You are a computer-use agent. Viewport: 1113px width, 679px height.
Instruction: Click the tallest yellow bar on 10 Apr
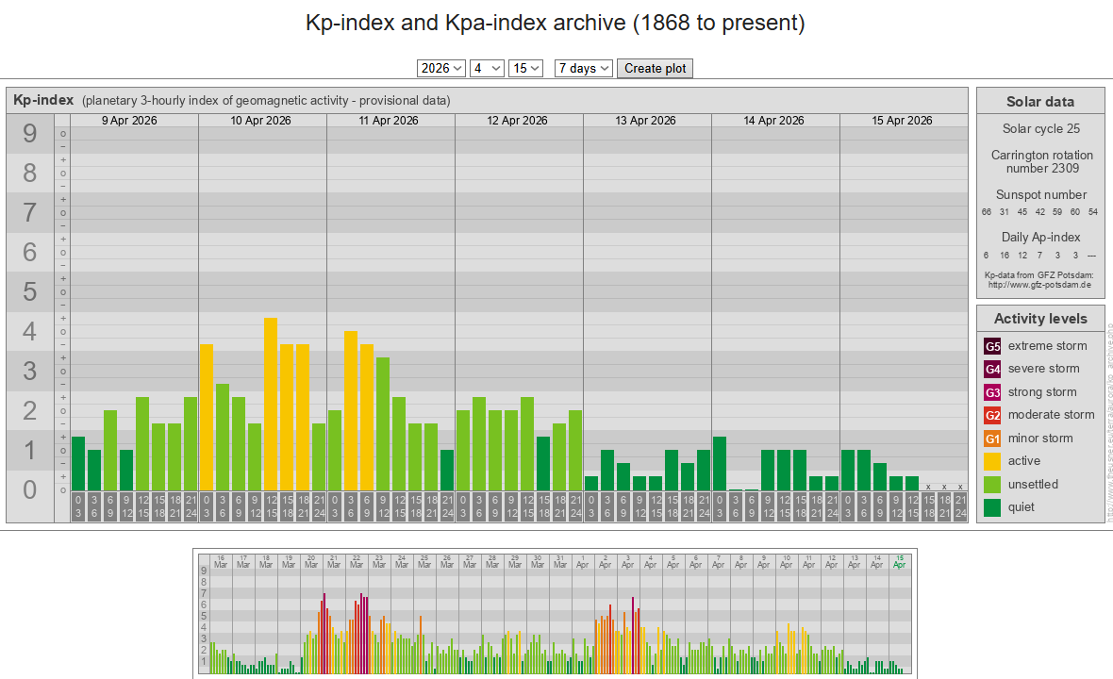click(271, 404)
